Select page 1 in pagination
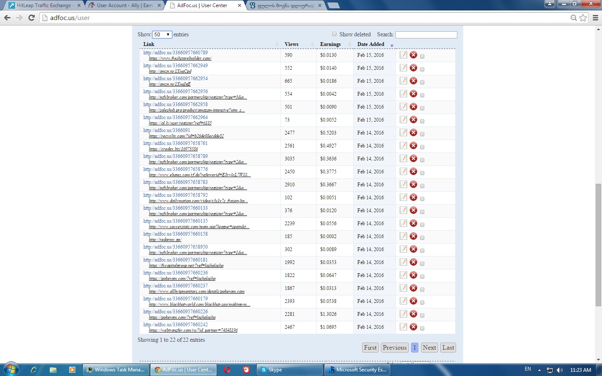This screenshot has width=602, height=376. click(x=415, y=348)
